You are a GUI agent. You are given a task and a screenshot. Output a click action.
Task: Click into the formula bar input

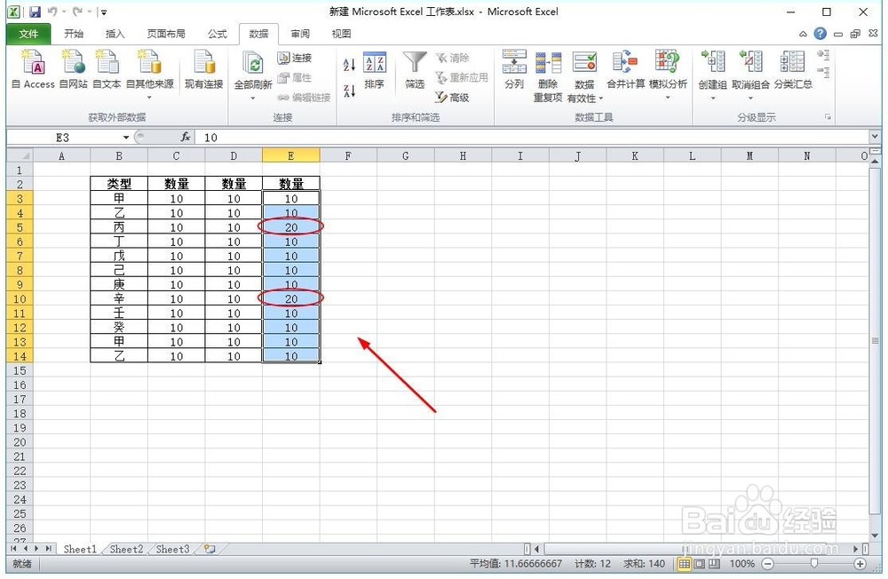coord(532,137)
